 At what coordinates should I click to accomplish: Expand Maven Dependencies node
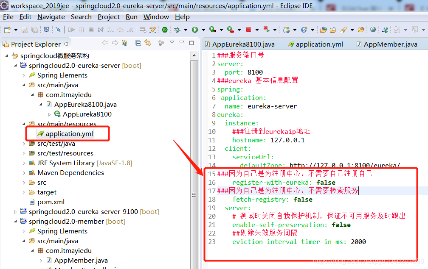click(24, 173)
